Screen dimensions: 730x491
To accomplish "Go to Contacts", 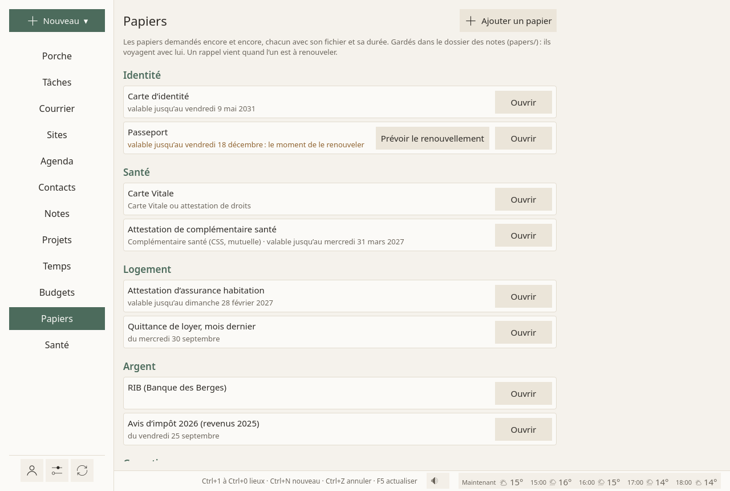I will tap(57, 187).
